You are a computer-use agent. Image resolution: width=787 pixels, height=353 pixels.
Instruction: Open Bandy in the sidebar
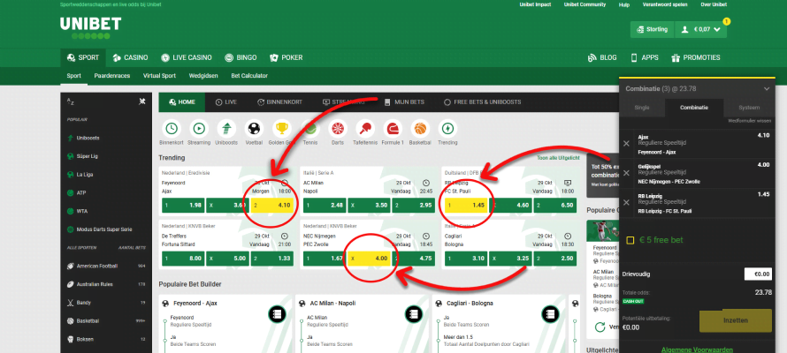point(106,303)
